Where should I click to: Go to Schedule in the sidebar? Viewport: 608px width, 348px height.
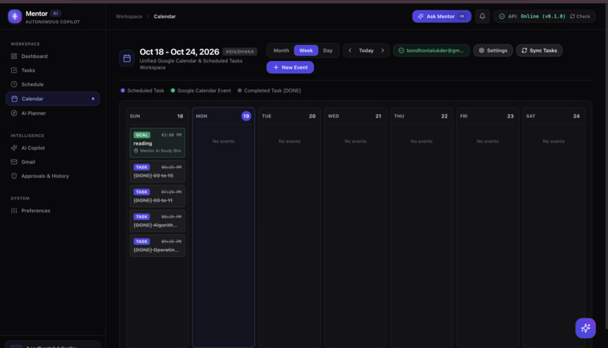point(52,84)
